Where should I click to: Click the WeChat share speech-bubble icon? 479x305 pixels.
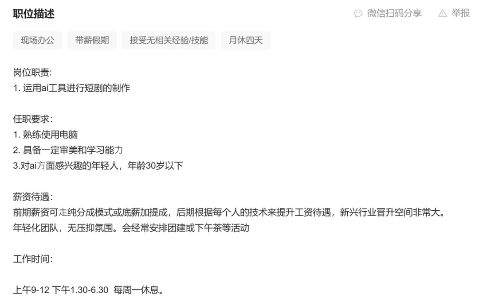coord(358,13)
